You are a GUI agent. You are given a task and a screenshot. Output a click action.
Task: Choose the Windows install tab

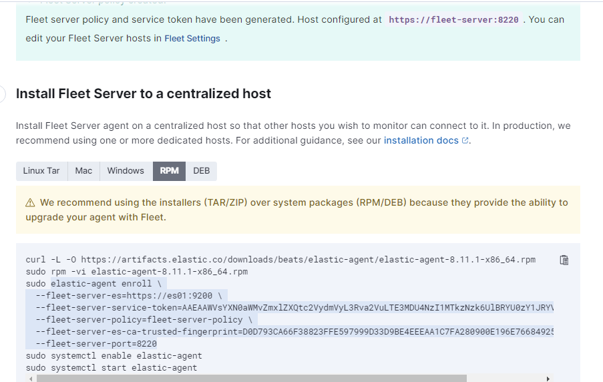pos(126,171)
